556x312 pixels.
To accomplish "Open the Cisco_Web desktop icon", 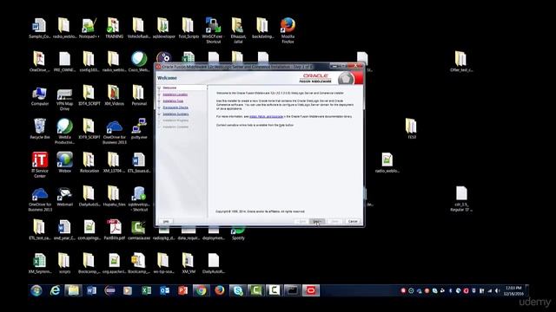I will [139, 62].
